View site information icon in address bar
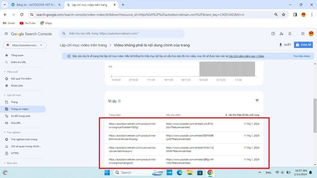The width and height of the screenshot is (317, 178). pos(32,15)
